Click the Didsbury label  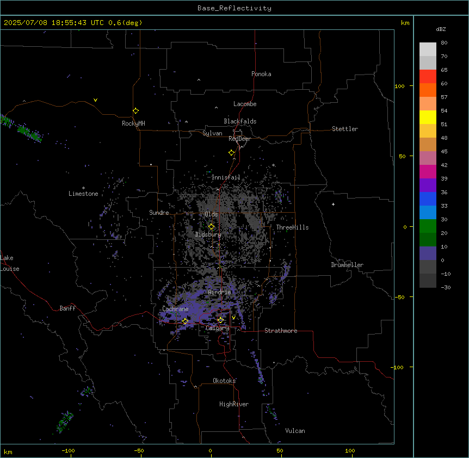tap(208, 234)
